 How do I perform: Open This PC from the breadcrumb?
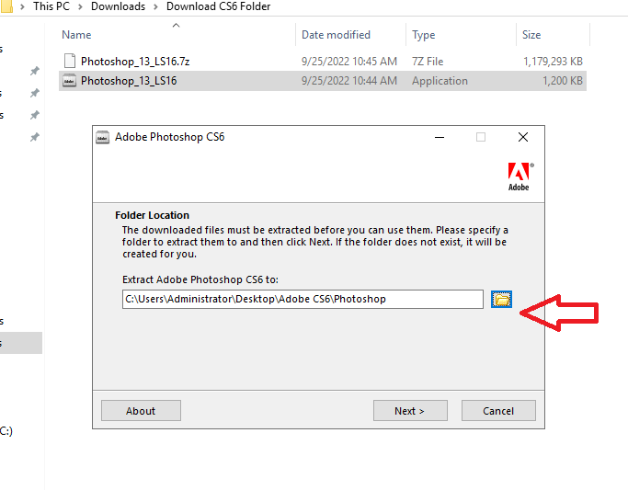51,6
